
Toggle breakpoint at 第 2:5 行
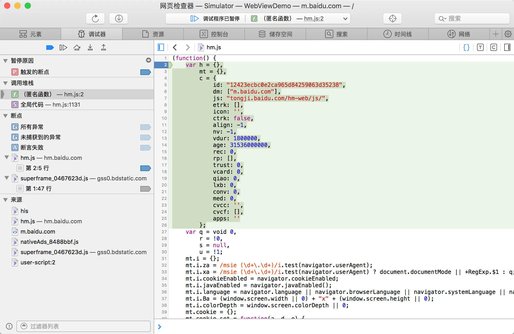[145, 168]
